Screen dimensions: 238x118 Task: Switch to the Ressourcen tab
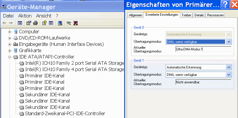click(216, 15)
